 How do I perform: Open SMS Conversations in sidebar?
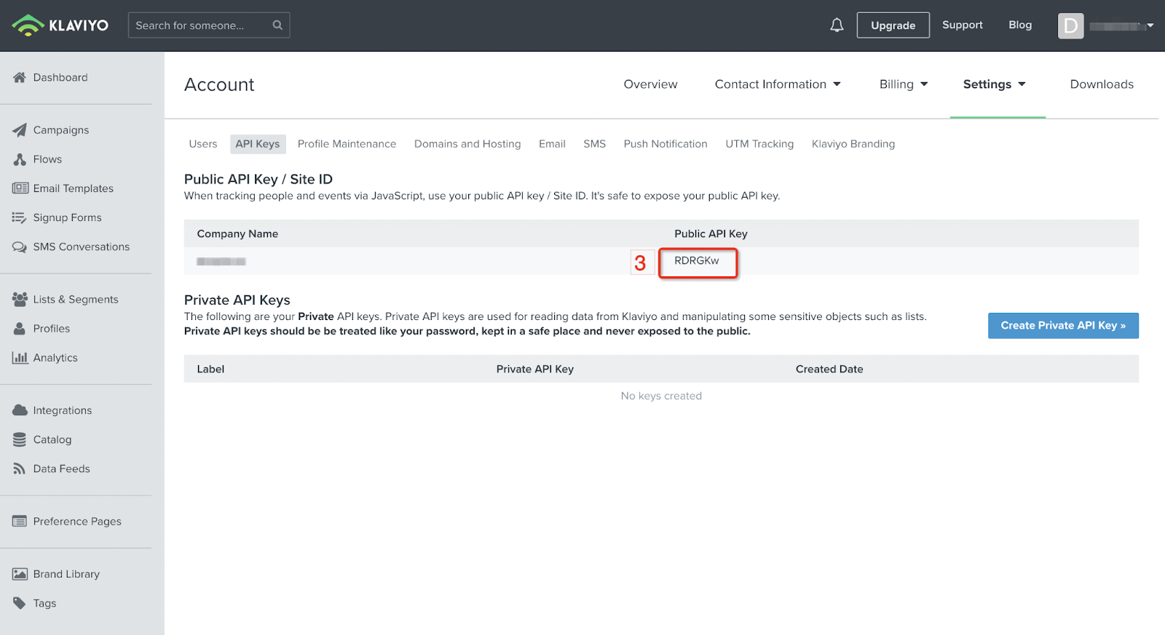click(x=82, y=247)
